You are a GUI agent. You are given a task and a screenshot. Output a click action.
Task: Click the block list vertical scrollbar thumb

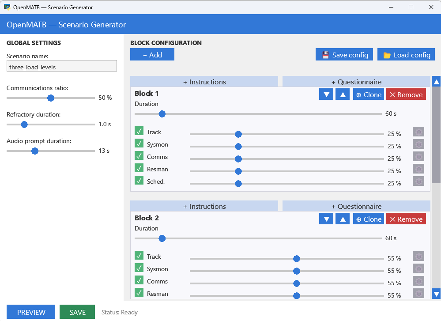pyautogui.click(x=436, y=135)
